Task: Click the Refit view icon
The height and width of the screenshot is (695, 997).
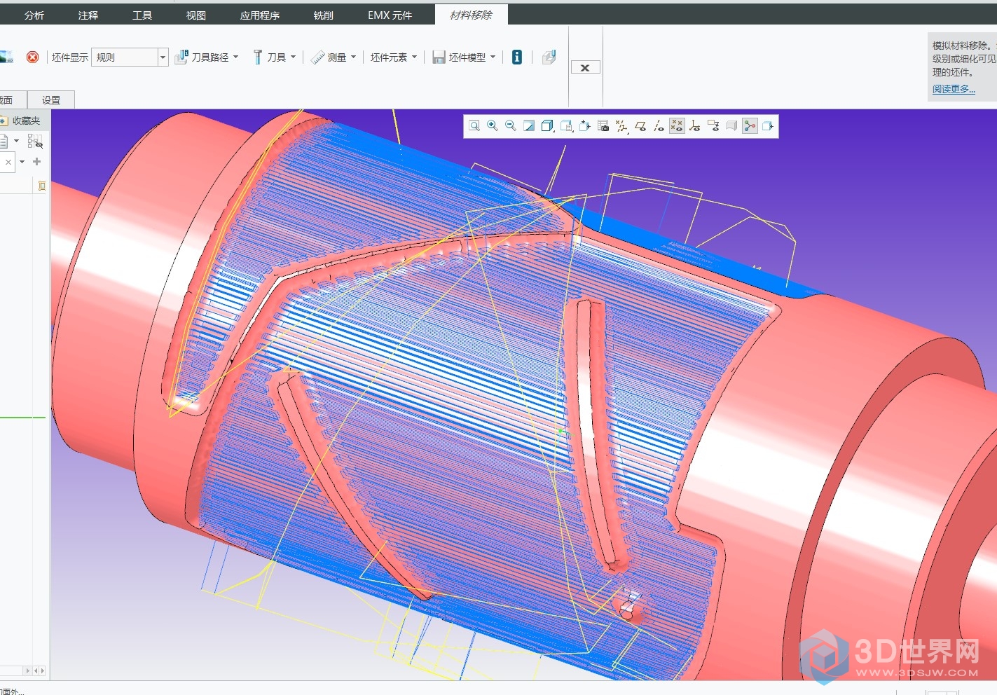Action: click(x=474, y=126)
